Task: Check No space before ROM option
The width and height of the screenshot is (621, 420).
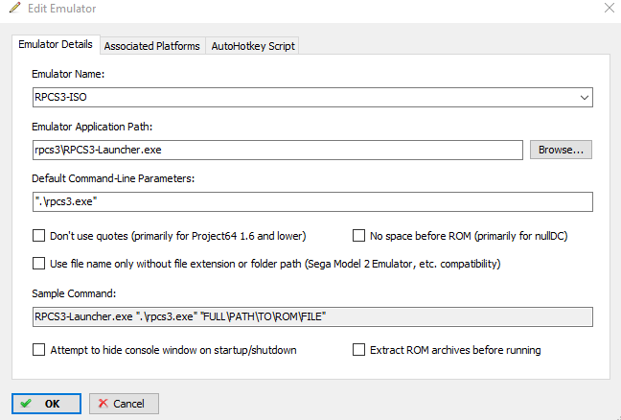Action: tap(358, 236)
